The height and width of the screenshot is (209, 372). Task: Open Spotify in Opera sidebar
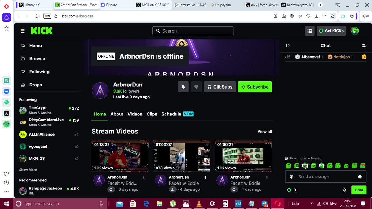click(x=6, y=124)
